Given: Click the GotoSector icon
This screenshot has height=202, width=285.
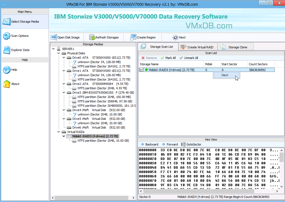Looking at the screenshot, I should (183, 144).
